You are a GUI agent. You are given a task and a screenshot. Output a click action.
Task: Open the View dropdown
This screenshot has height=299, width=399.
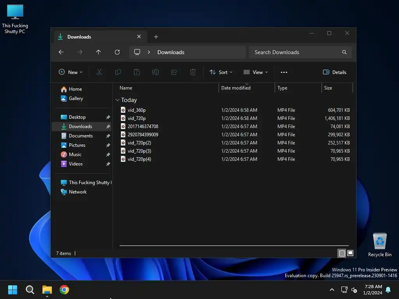[256, 72]
